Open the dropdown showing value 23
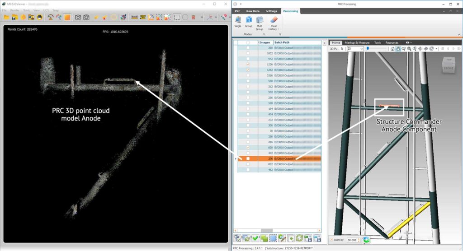Screen dimensions: 463x251 coord(361,49)
